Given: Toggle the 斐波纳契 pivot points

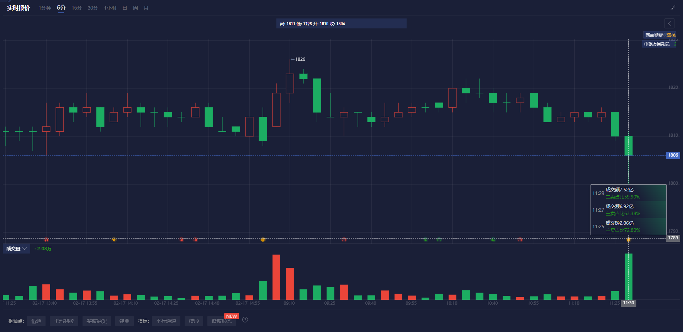Looking at the screenshot, I should pos(96,321).
